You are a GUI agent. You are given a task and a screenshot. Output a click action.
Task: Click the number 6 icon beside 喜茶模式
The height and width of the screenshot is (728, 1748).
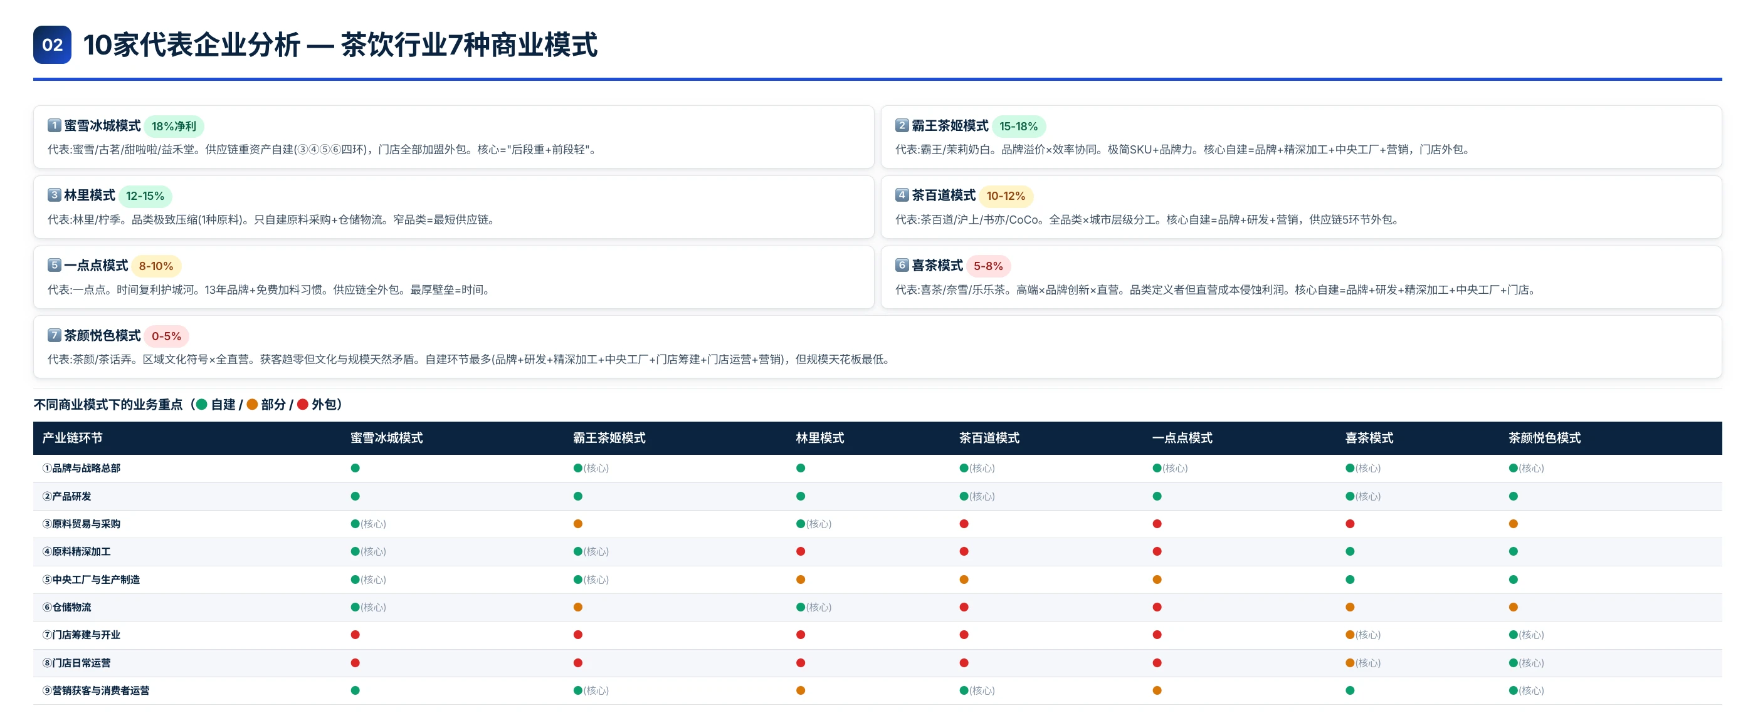tap(902, 265)
